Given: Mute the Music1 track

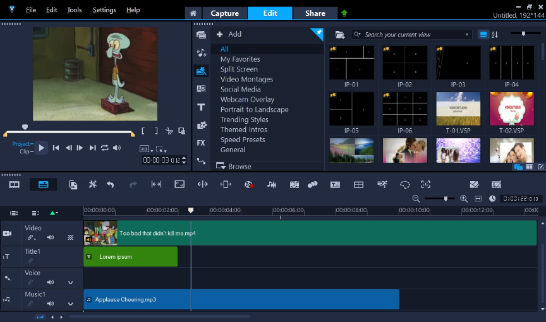Looking at the screenshot, I should click(x=51, y=304).
